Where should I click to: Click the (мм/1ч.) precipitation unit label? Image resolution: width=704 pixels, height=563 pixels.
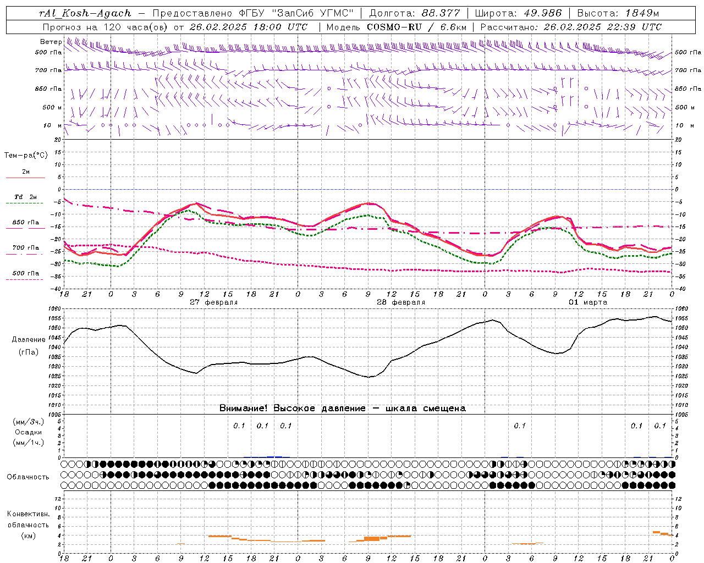coord(29,443)
